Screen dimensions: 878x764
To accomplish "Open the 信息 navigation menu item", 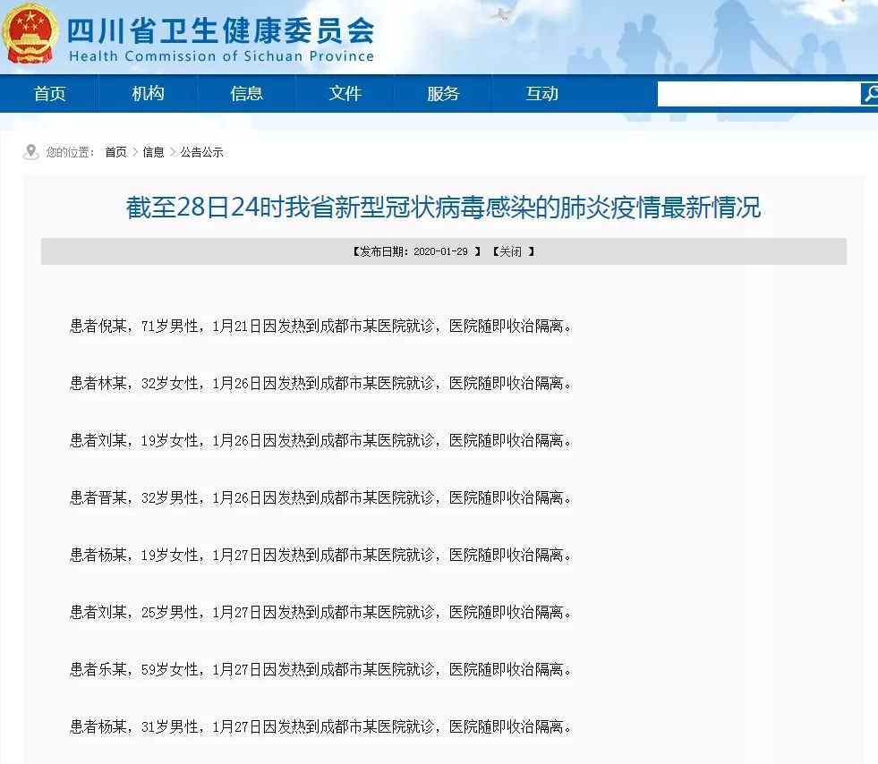I will coord(246,93).
